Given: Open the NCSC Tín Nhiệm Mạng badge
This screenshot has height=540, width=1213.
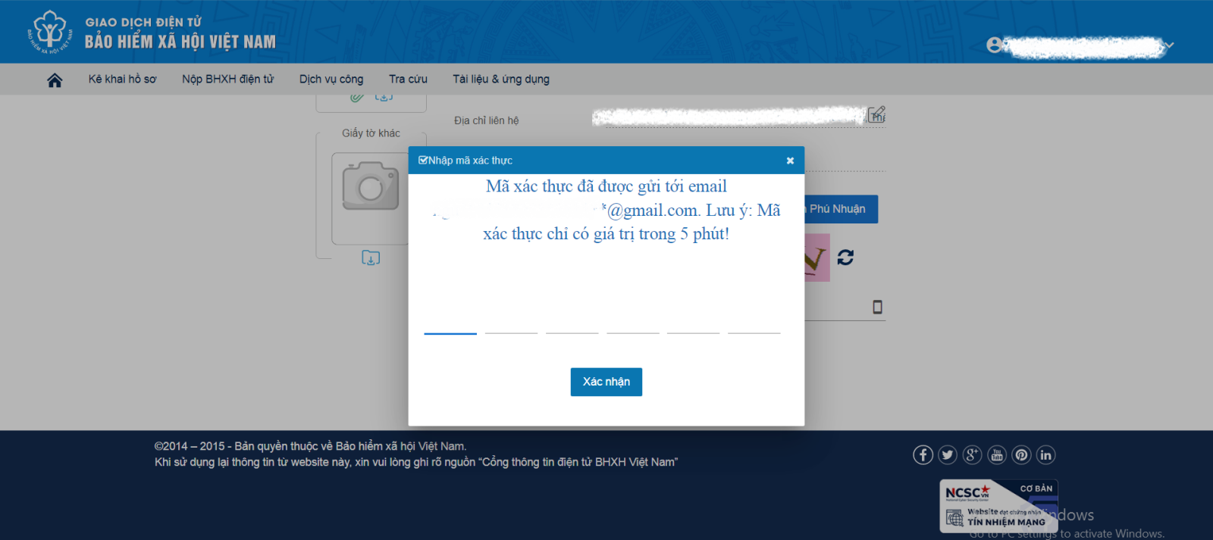Looking at the screenshot, I should pyautogui.click(x=998, y=506).
